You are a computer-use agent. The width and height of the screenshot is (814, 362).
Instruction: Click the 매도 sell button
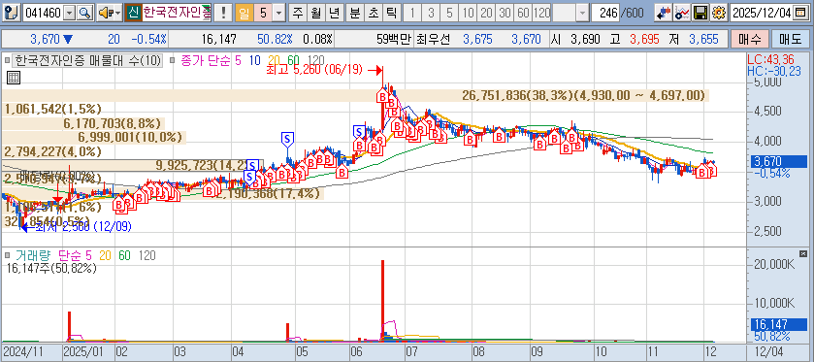click(x=790, y=39)
